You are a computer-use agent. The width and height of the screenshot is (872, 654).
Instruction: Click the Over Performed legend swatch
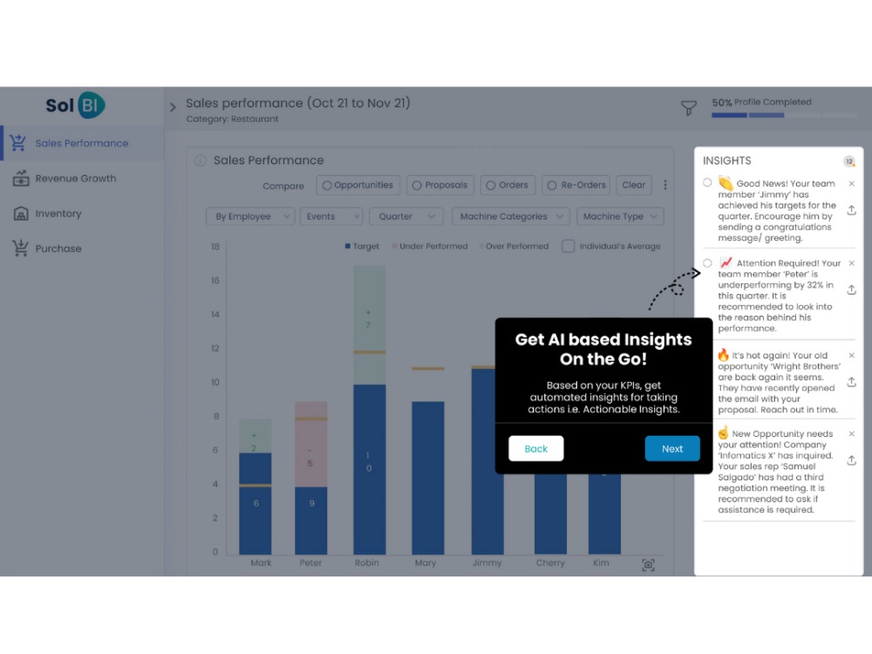tap(481, 246)
